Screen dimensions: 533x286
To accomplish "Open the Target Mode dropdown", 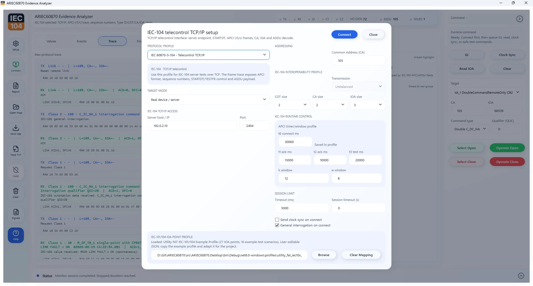I will click(208, 99).
